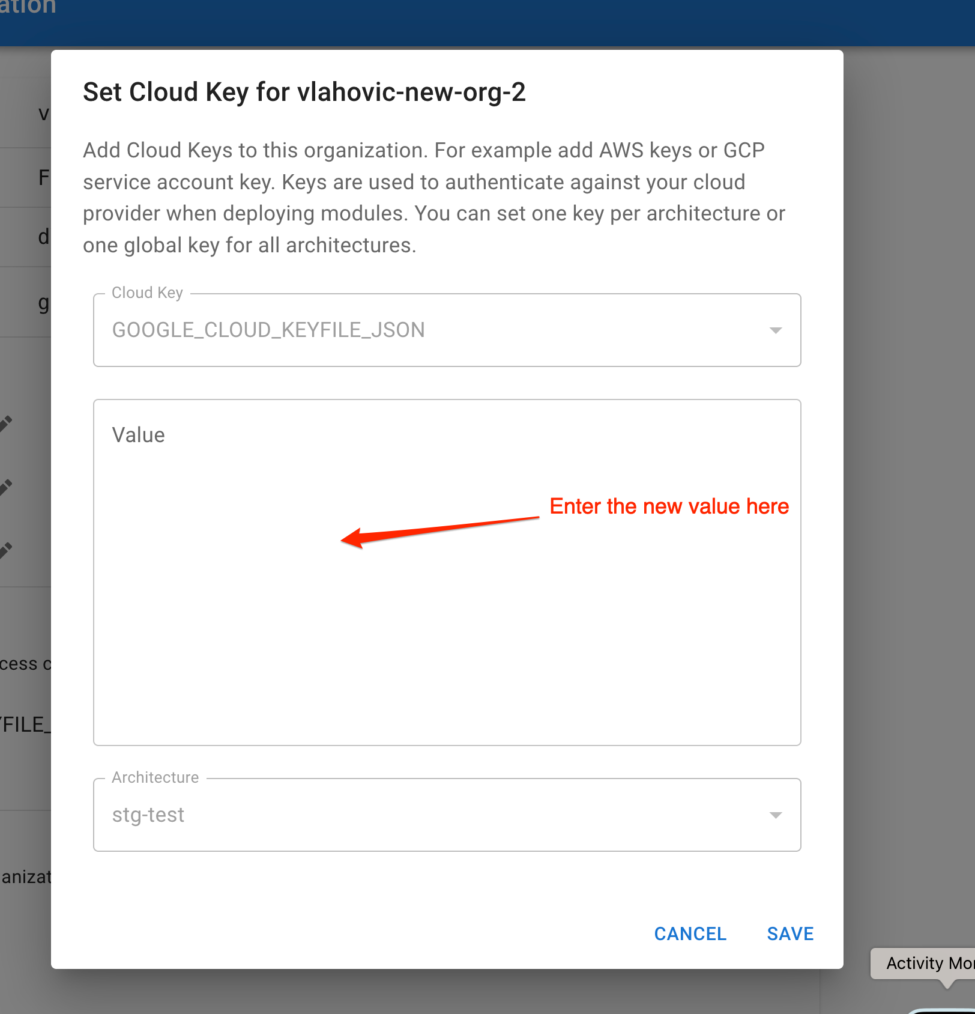Click the topmost pencil edit icon

[6, 422]
